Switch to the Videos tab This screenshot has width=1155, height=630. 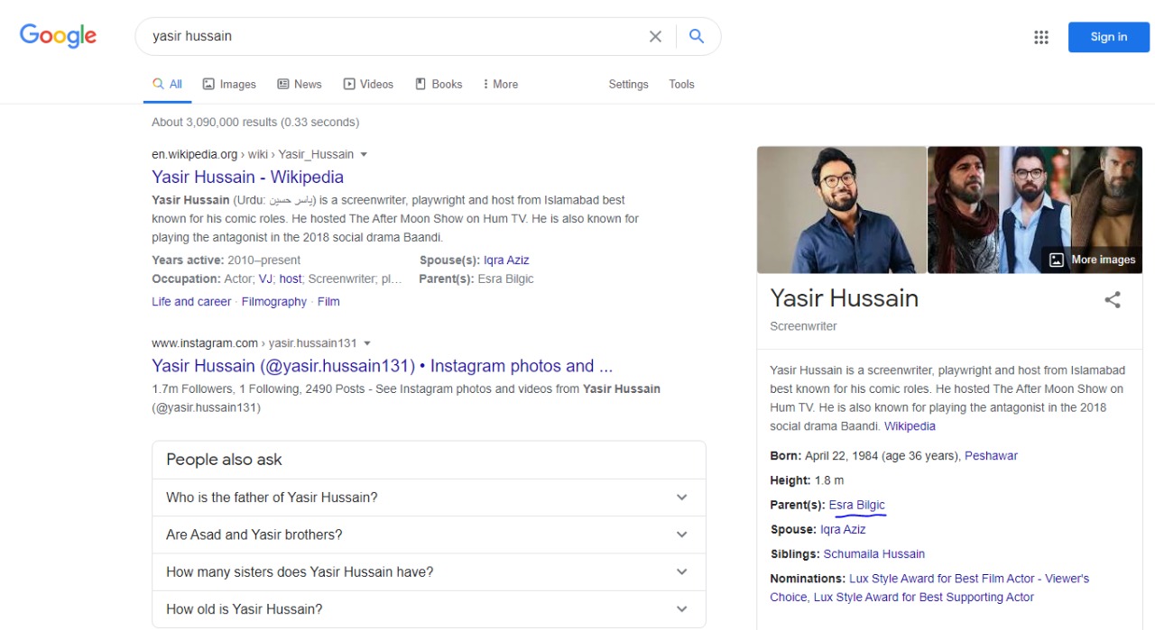[x=368, y=84]
